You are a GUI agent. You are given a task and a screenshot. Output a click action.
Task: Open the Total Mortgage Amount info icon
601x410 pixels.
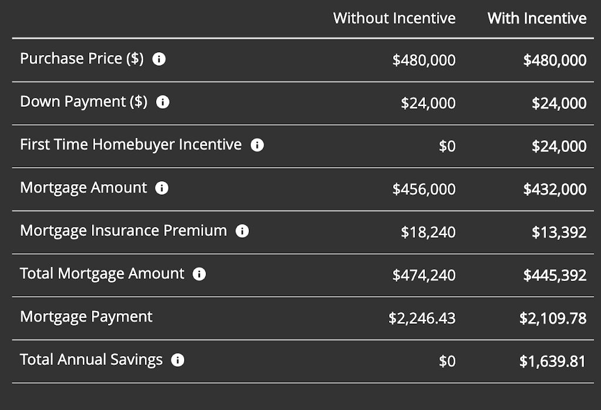click(x=200, y=273)
